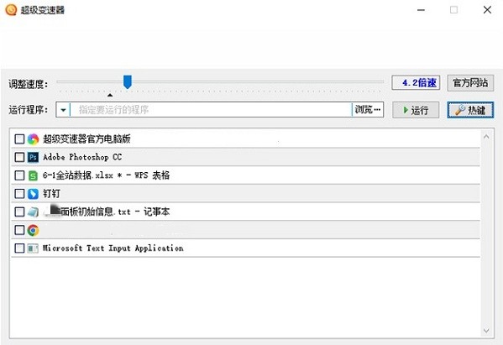Viewport: 503px width, 345px height.
Task: Open the 热键 hotkey settings
Action: (x=470, y=110)
